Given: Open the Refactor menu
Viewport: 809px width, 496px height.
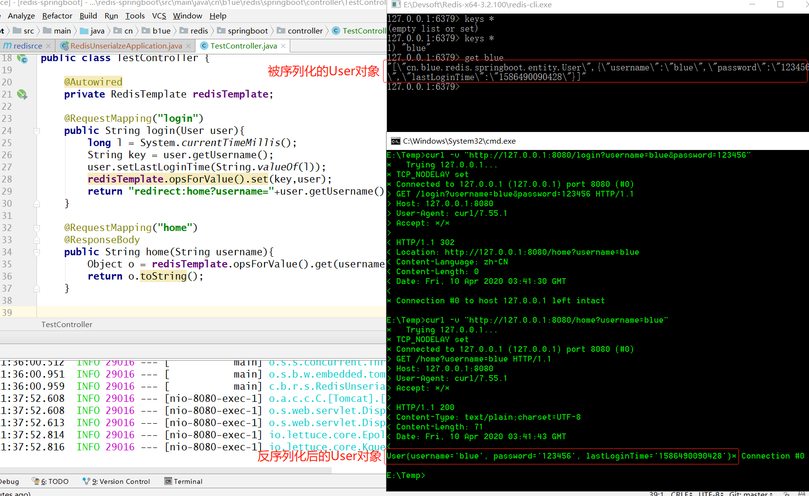Looking at the screenshot, I should pos(57,16).
